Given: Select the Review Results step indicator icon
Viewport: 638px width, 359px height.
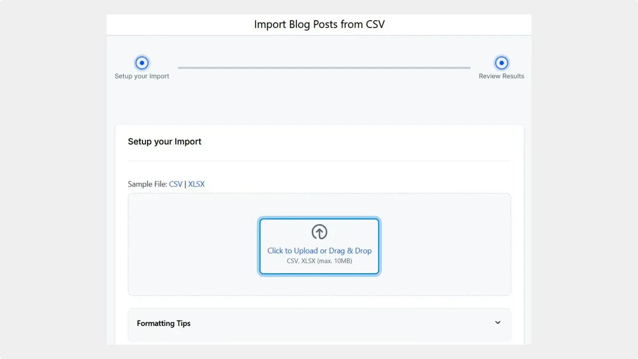Looking at the screenshot, I should coord(501,62).
